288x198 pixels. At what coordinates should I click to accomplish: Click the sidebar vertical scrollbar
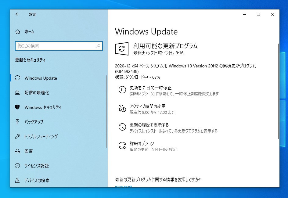coord(106,111)
